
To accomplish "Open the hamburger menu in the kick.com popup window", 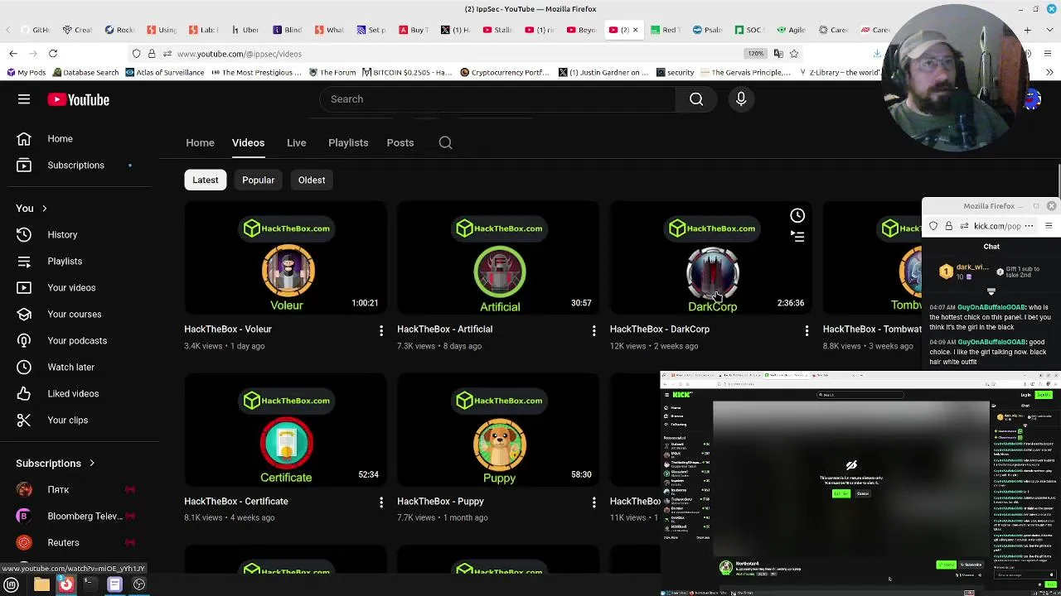I will tap(1049, 226).
